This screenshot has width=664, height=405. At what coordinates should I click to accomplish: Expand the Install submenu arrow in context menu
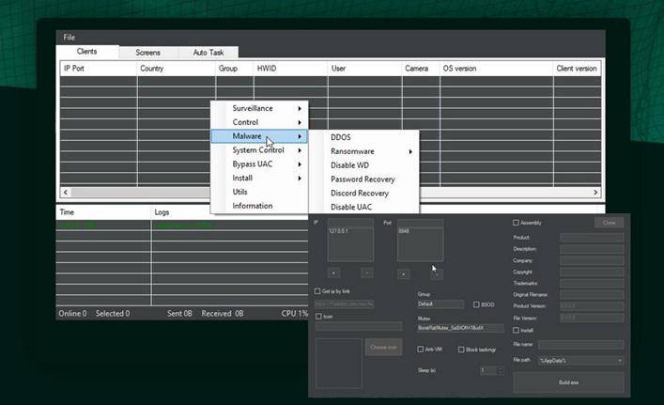coord(300,179)
